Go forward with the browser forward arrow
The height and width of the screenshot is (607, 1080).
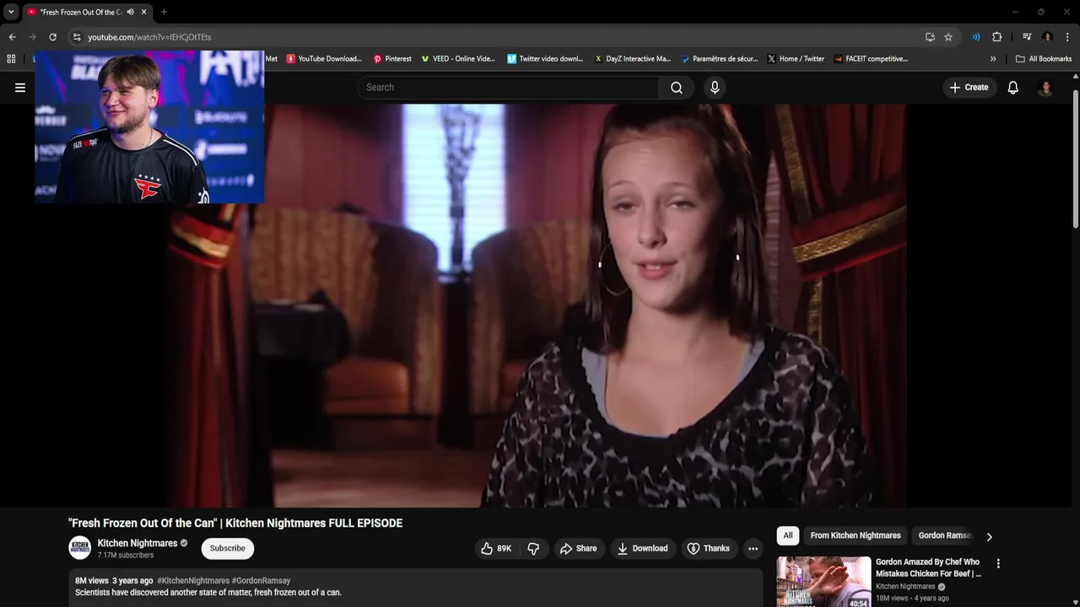coord(32,37)
